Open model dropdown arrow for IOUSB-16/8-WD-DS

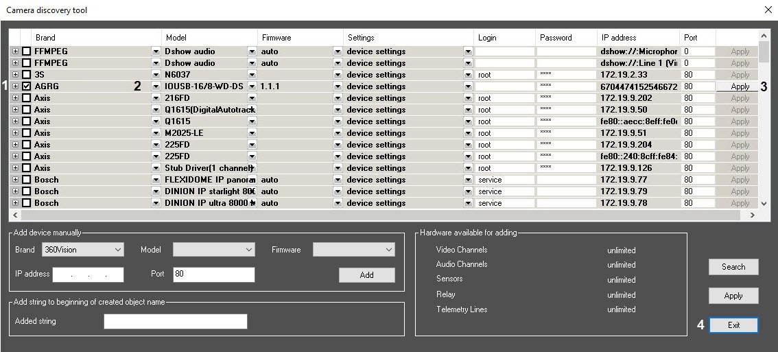(x=252, y=86)
